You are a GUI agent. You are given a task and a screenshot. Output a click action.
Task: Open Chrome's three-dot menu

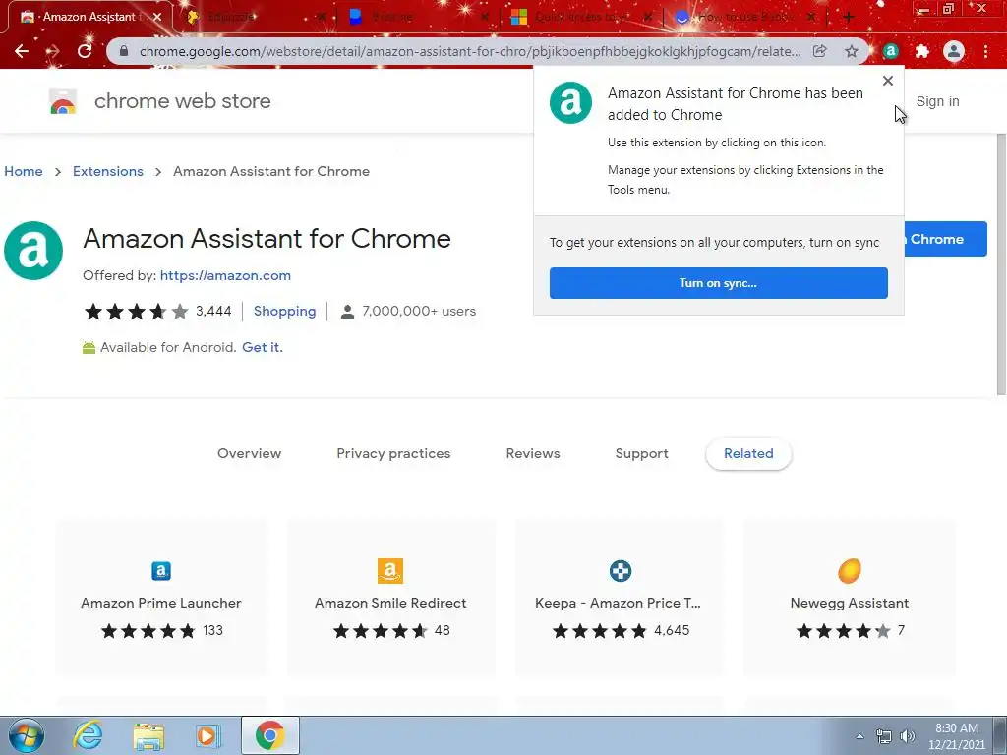pos(985,51)
